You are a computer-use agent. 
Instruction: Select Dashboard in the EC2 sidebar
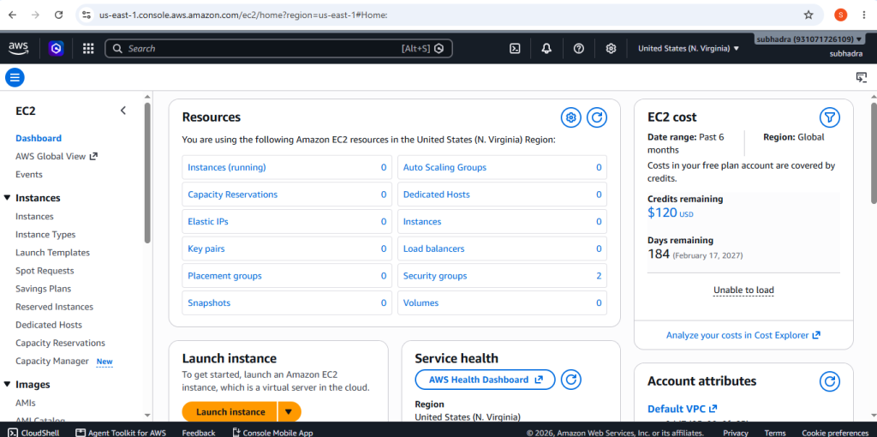pos(39,138)
